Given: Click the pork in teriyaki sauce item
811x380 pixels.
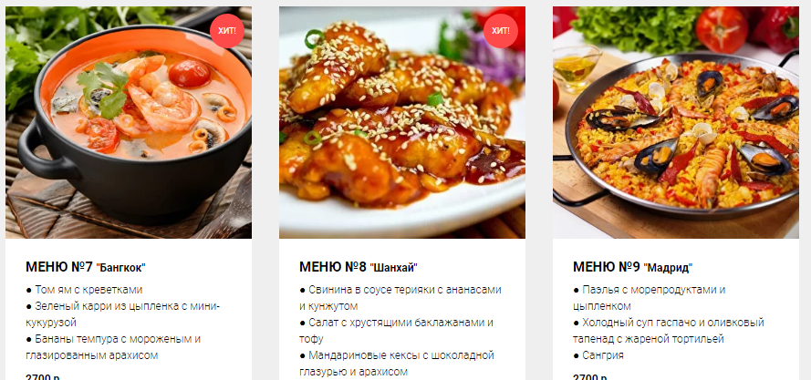Looking at the screenshot, I should point(400,298).
